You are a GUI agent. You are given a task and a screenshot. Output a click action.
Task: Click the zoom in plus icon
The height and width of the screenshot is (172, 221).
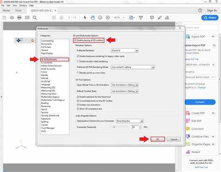click(108, 18)
